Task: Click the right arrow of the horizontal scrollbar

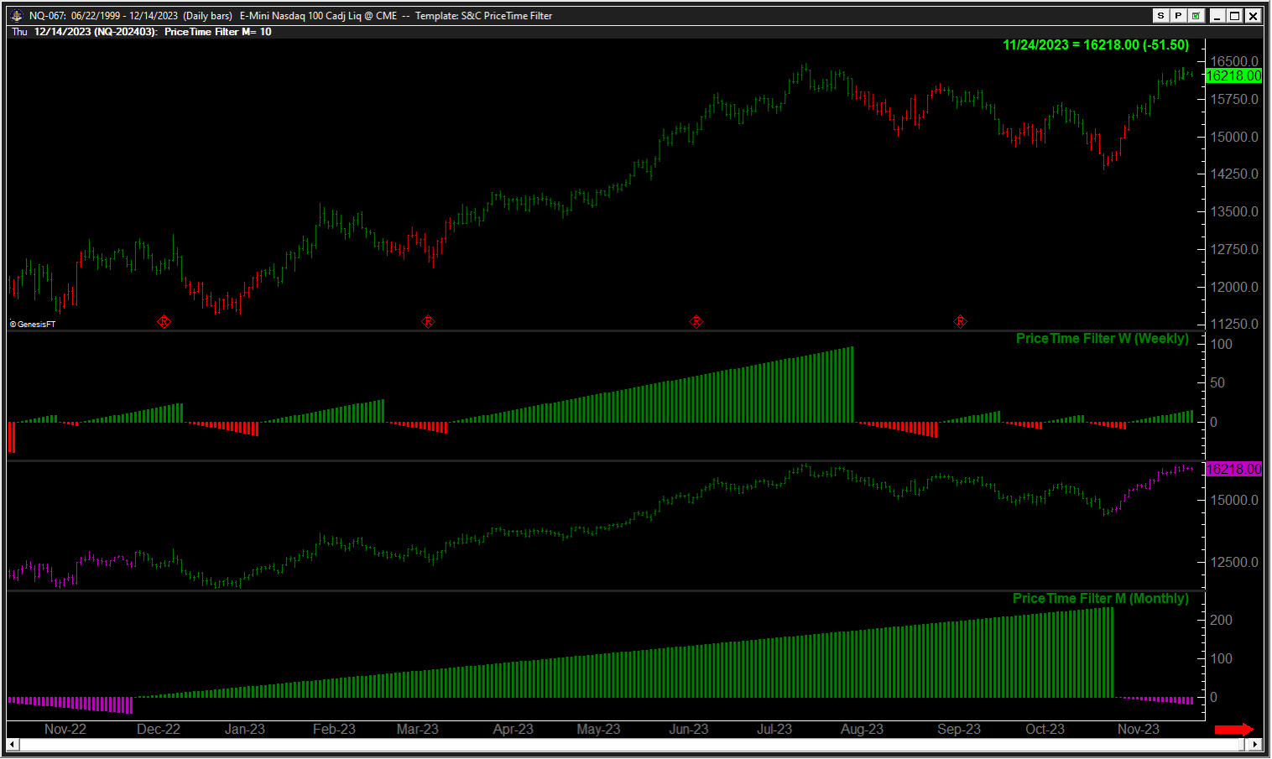Action: pyautogui.click(x=1255, y=744)
